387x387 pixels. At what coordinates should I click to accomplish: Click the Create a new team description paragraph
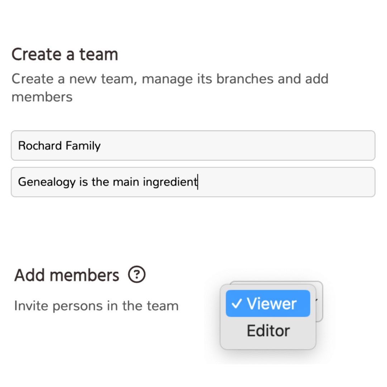point(170,88)
